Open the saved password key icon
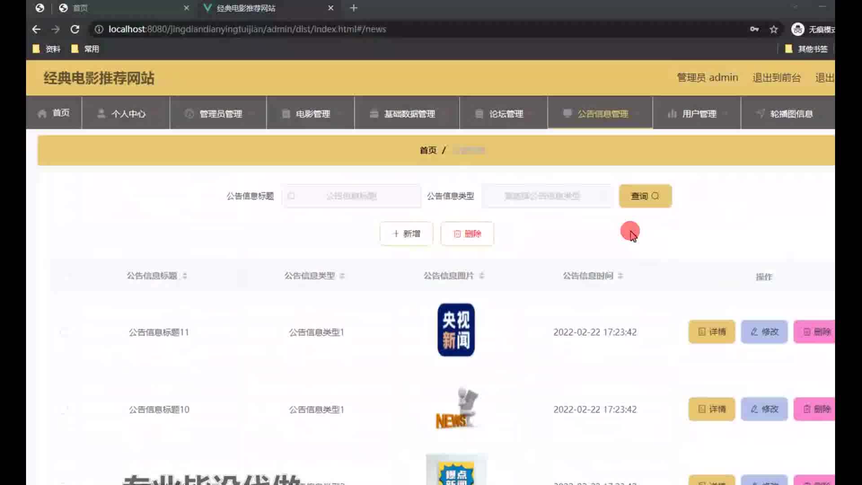The height and width of the screenshot is (485, 862). 754,29
